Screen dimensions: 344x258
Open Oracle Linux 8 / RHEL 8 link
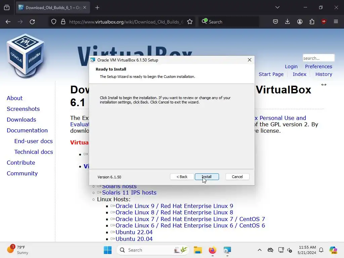(174, 212)
